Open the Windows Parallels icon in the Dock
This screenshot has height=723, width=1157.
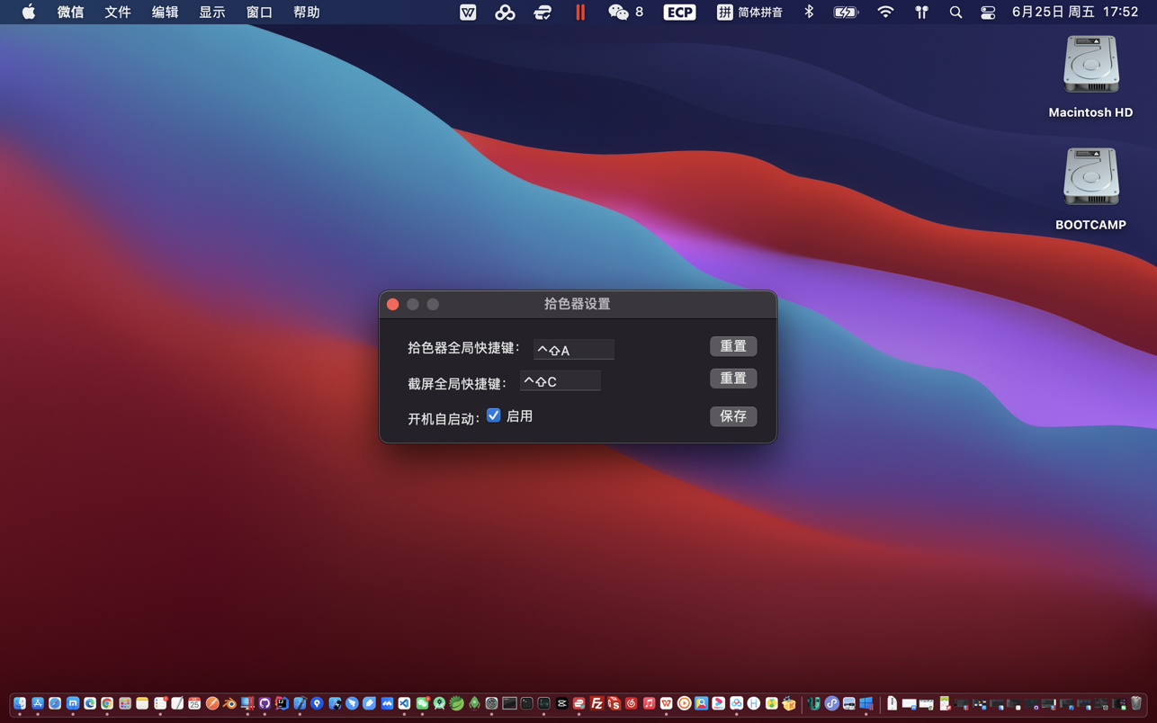pos(866,703)
